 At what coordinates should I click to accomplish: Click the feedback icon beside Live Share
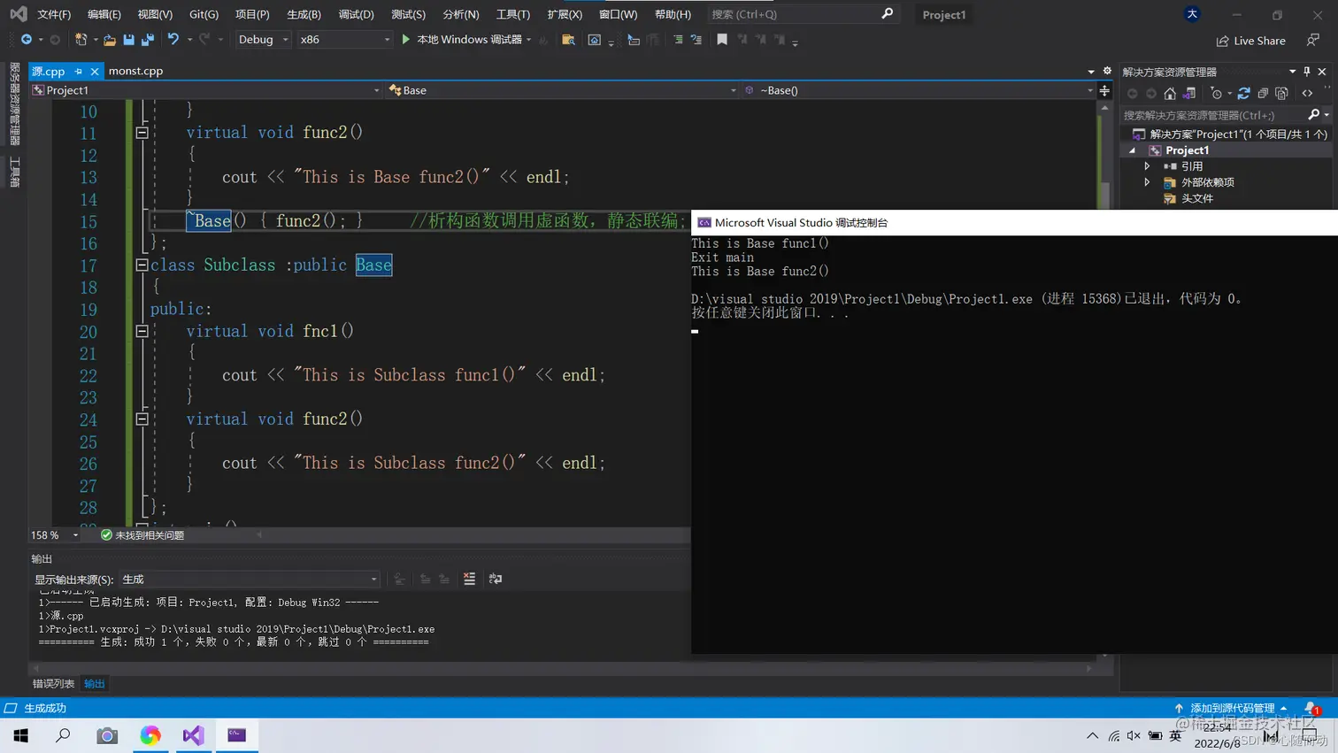pyautogui.click(x=1313, y=41)
